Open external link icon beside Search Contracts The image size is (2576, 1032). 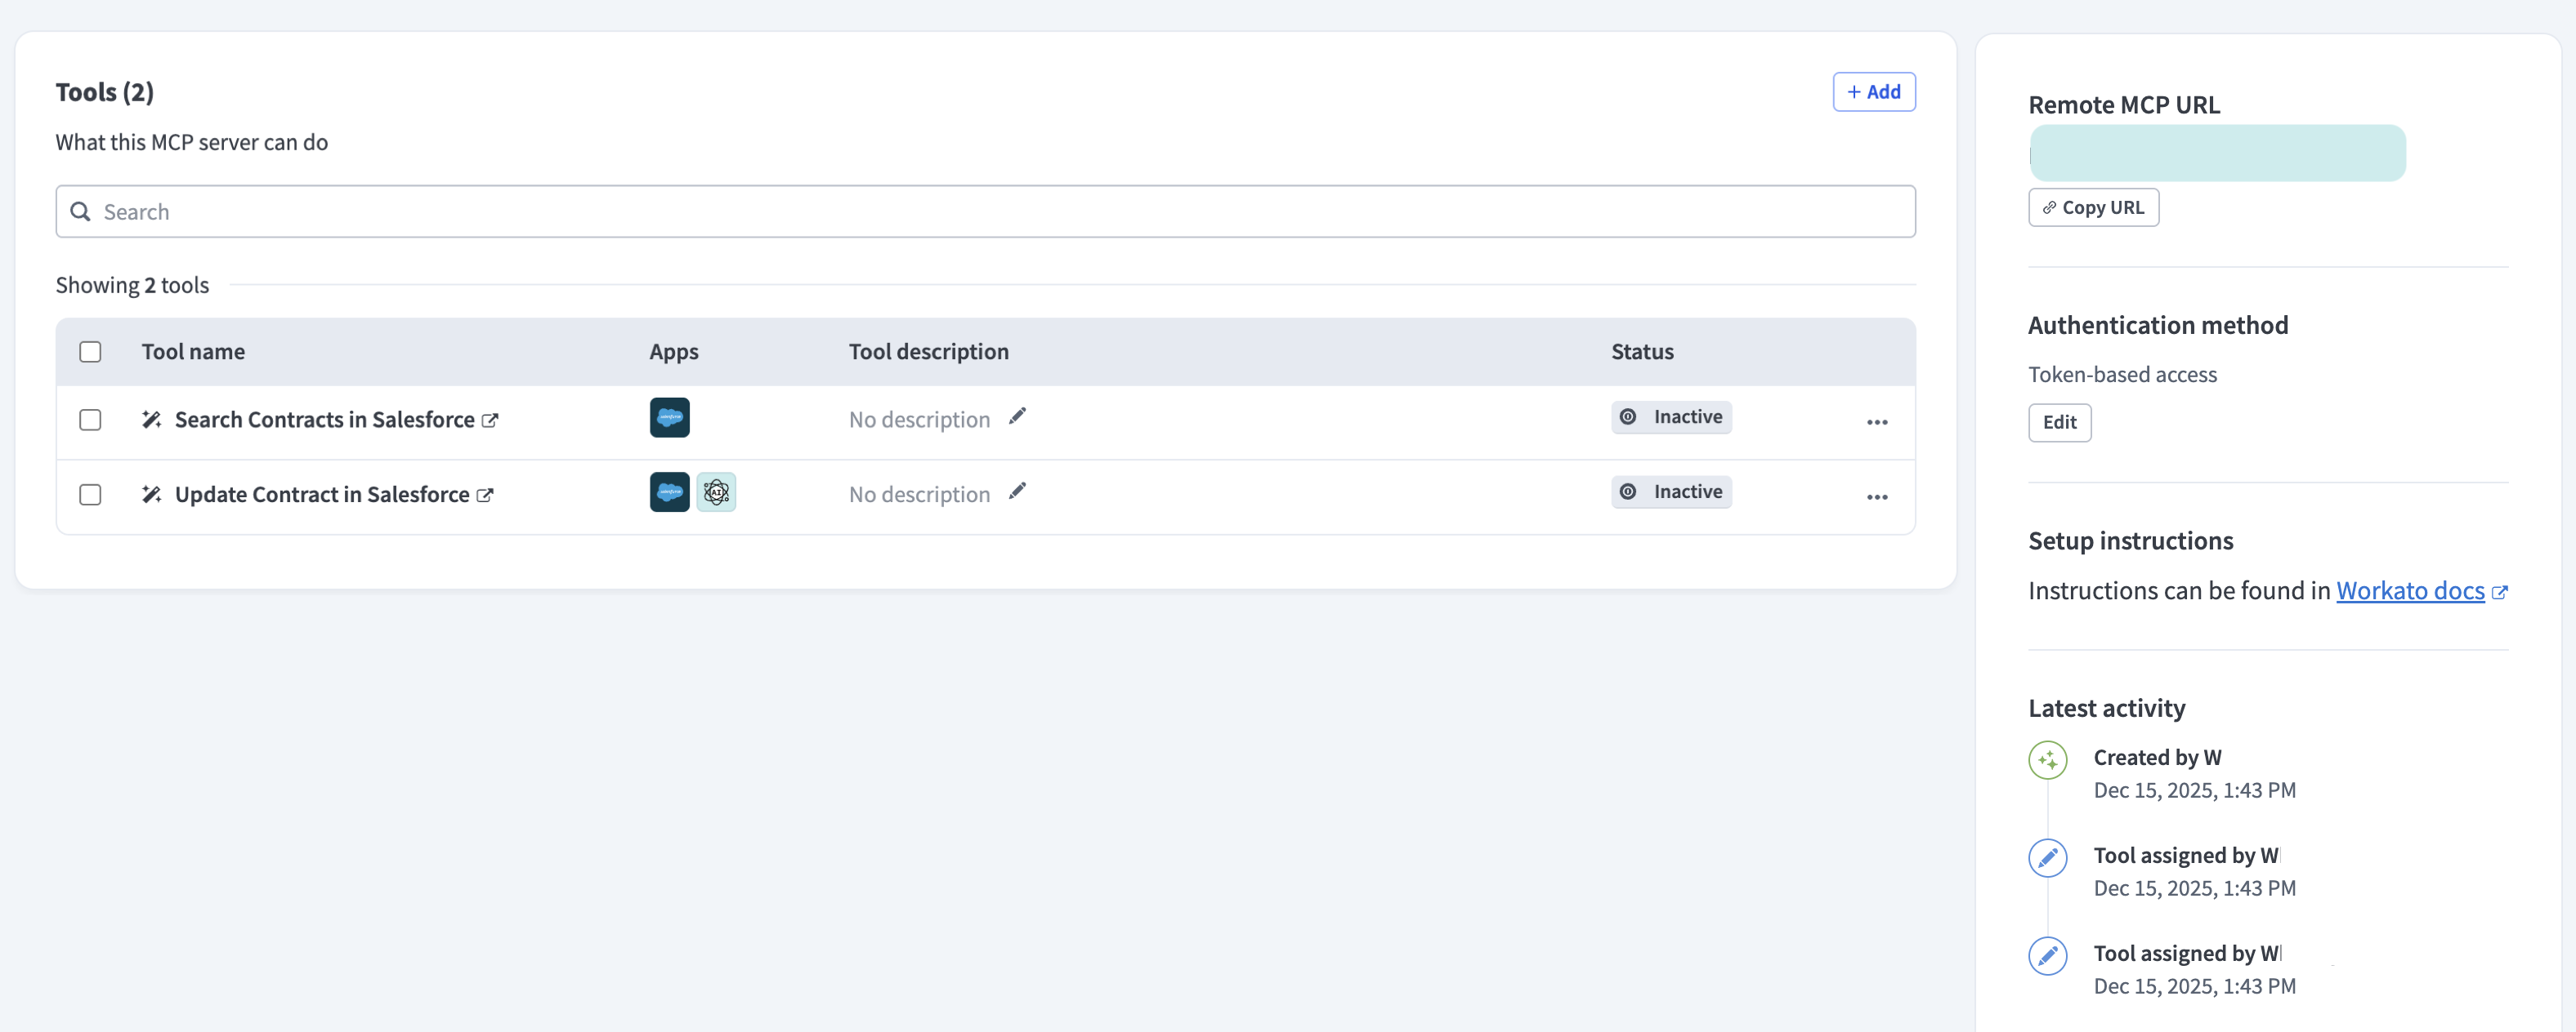click(490, 420)
